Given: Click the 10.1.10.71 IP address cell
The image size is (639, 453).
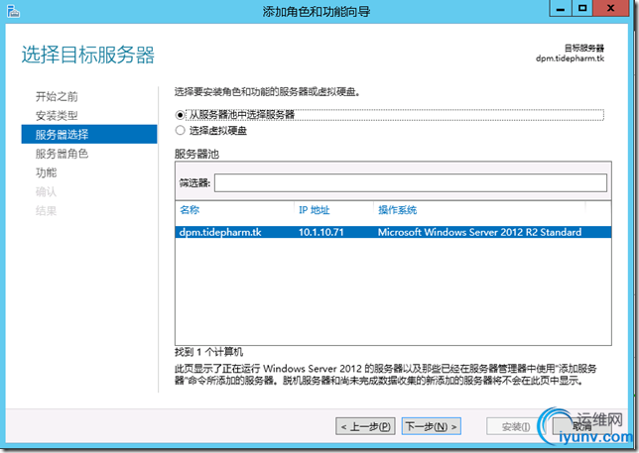Looking at the screenshot, I should (321, 232).
